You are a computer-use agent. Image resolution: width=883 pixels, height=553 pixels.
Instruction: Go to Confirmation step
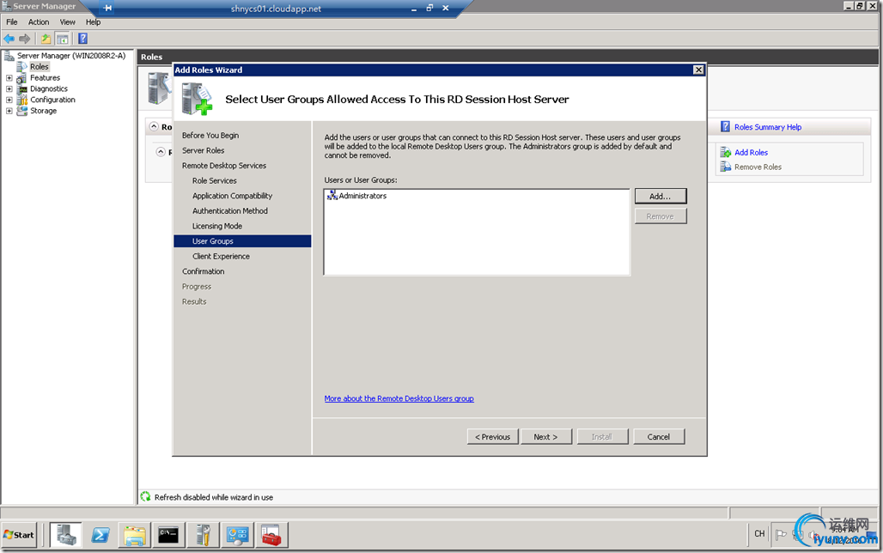(x=203, y=271)
